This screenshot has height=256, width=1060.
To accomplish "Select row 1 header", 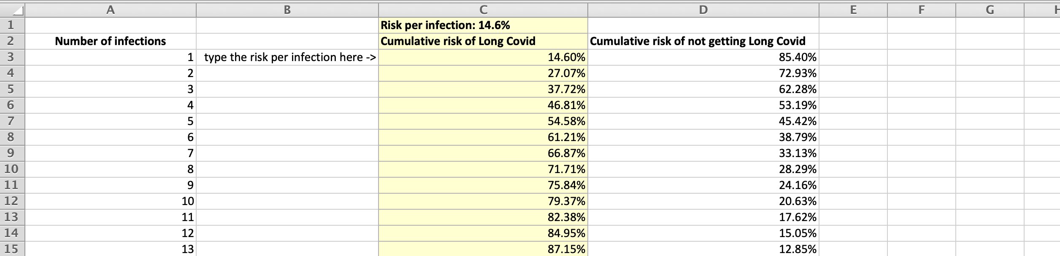I will tap(11, 25).
